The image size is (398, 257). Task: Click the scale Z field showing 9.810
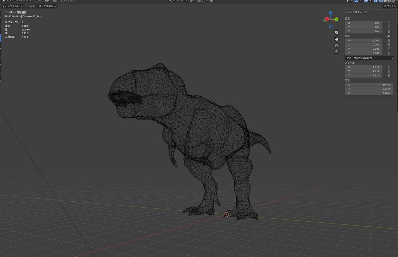pos(363,75)
